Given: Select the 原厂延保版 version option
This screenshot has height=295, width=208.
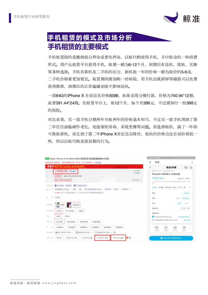Looking at the screenshot, I should click(x=70, y=211).
